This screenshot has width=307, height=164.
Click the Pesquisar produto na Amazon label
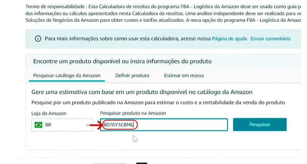(x=133, y=113)
